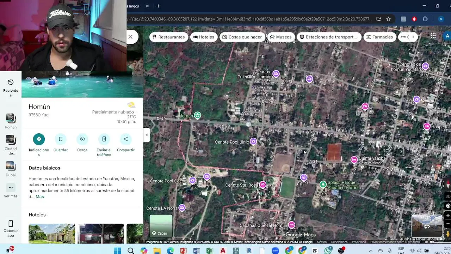Center the map on your location
This screenshot has width=451, height=254.
pyautogui.click(x=448, y=206)
